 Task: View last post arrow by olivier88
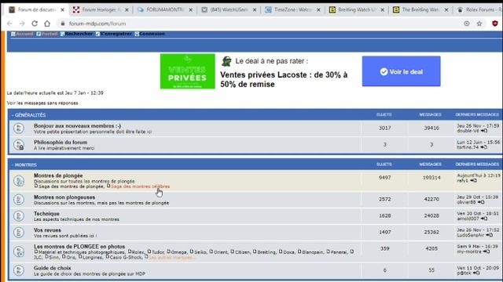[x=480, y=202]
